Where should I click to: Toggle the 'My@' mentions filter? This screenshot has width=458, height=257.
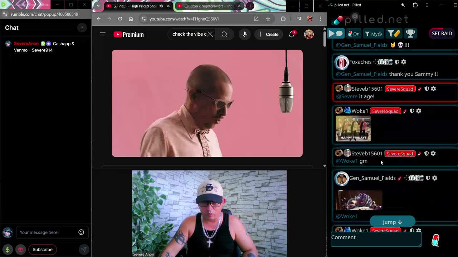373,34
